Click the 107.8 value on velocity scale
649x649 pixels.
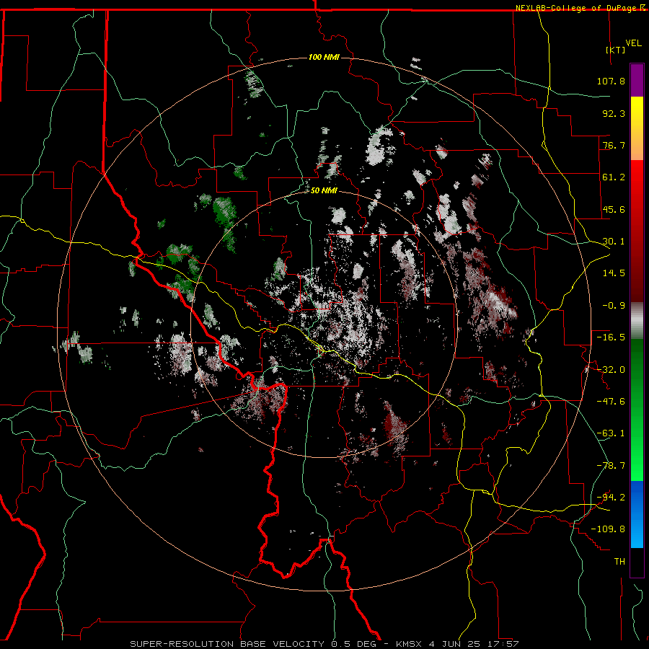tap(611, 81)
